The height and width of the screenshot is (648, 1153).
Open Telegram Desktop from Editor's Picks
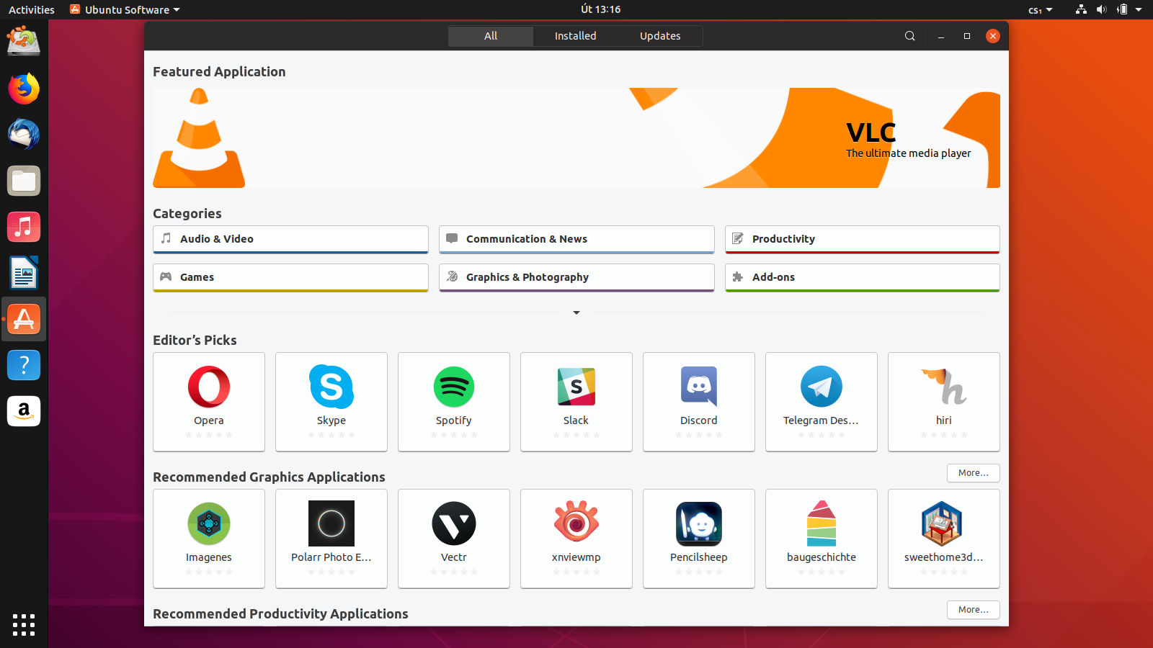pyautogui.click(x=821, y=402)
